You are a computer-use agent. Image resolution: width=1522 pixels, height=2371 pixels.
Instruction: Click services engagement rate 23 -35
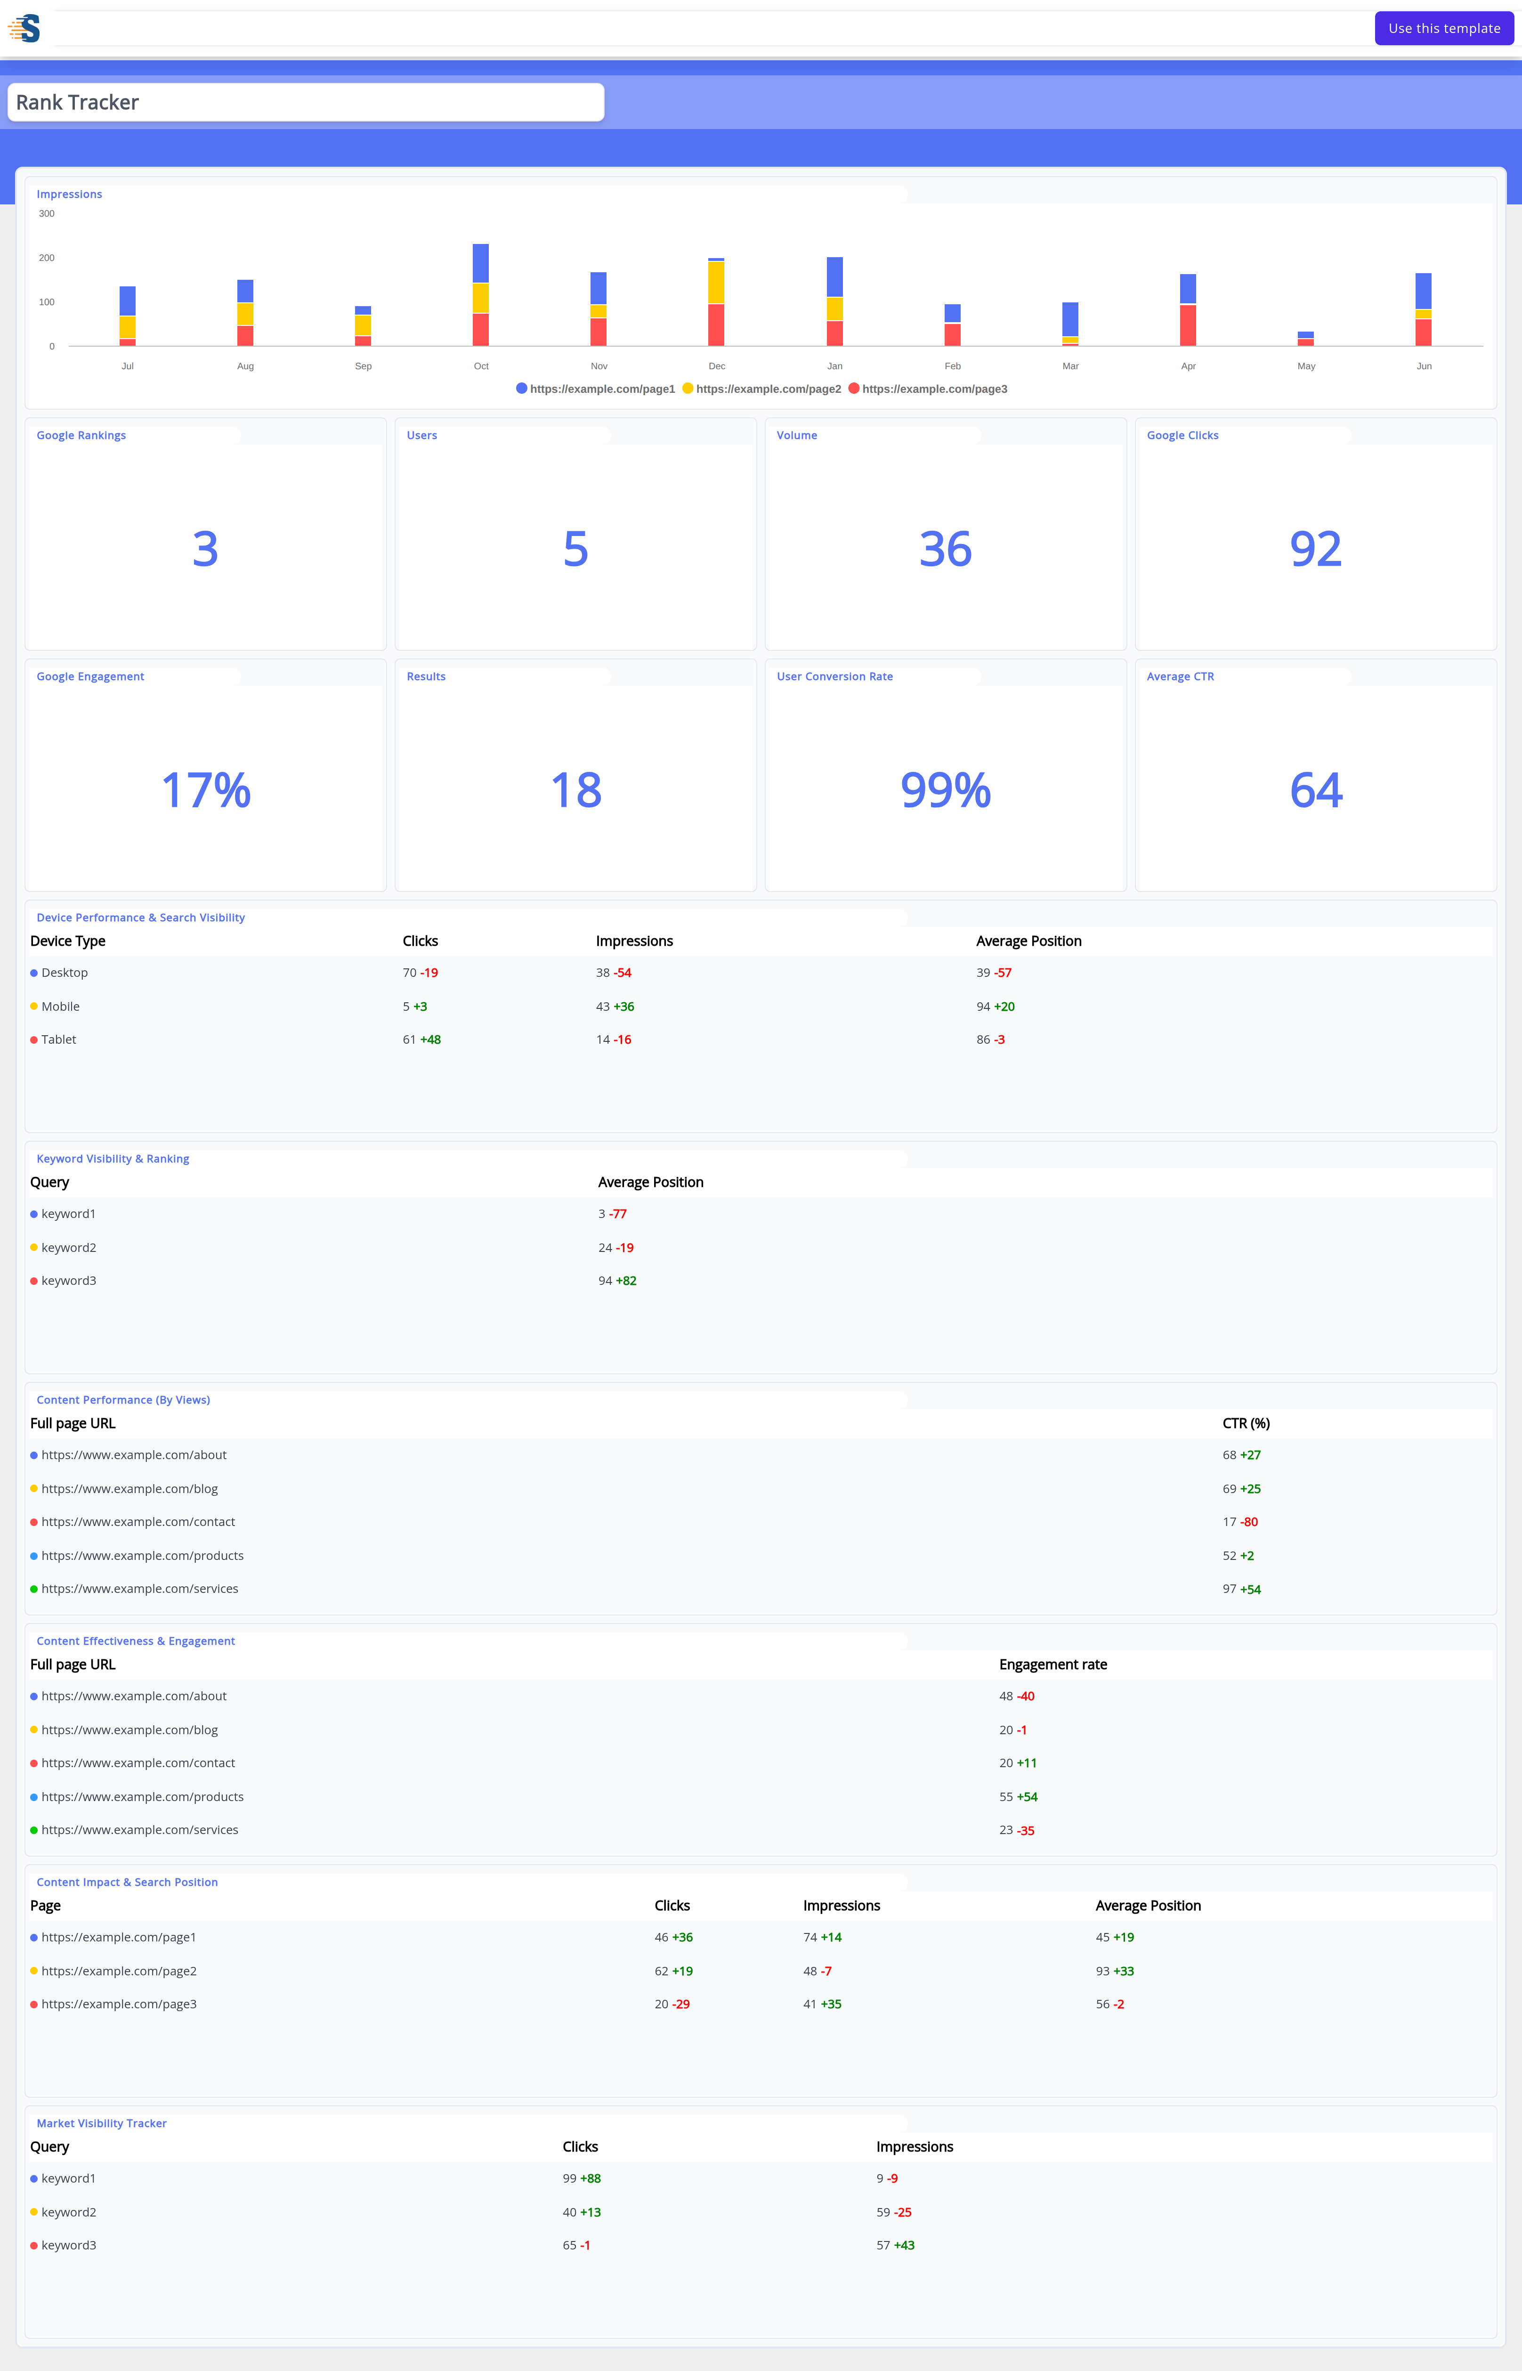click(x=1017, y=1830)
